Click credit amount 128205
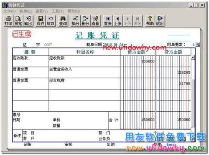The width and height of the screenshot is (209, 155). 184,72
